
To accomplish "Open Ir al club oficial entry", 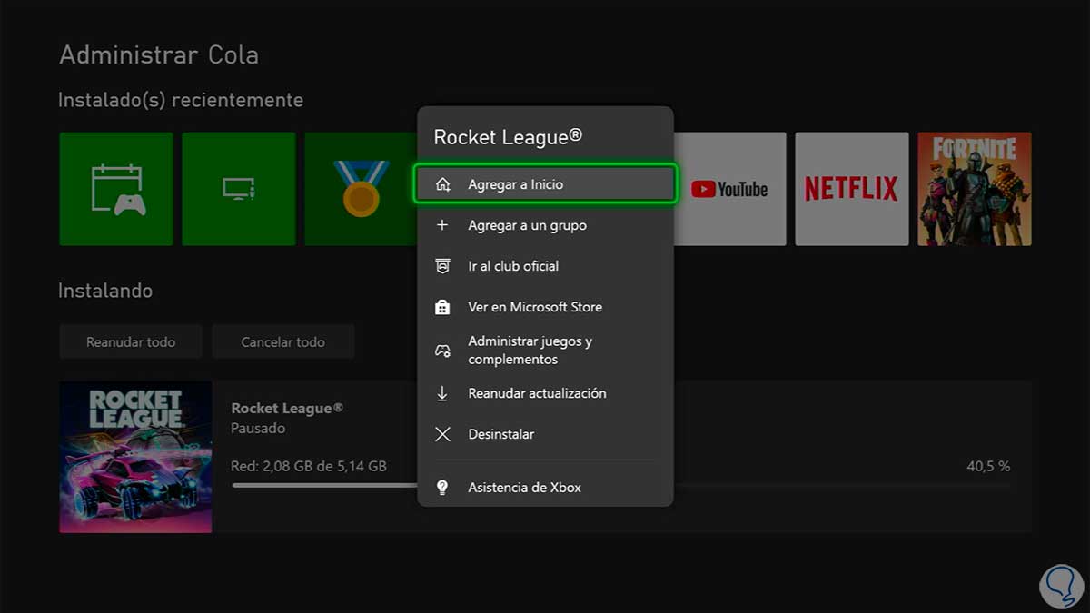I will point(545,266).
